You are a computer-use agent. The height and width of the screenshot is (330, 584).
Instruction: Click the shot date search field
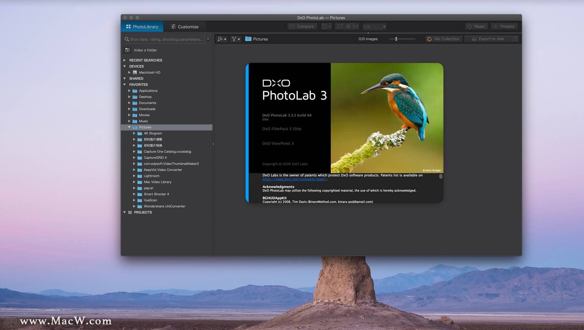coord(166,39)
